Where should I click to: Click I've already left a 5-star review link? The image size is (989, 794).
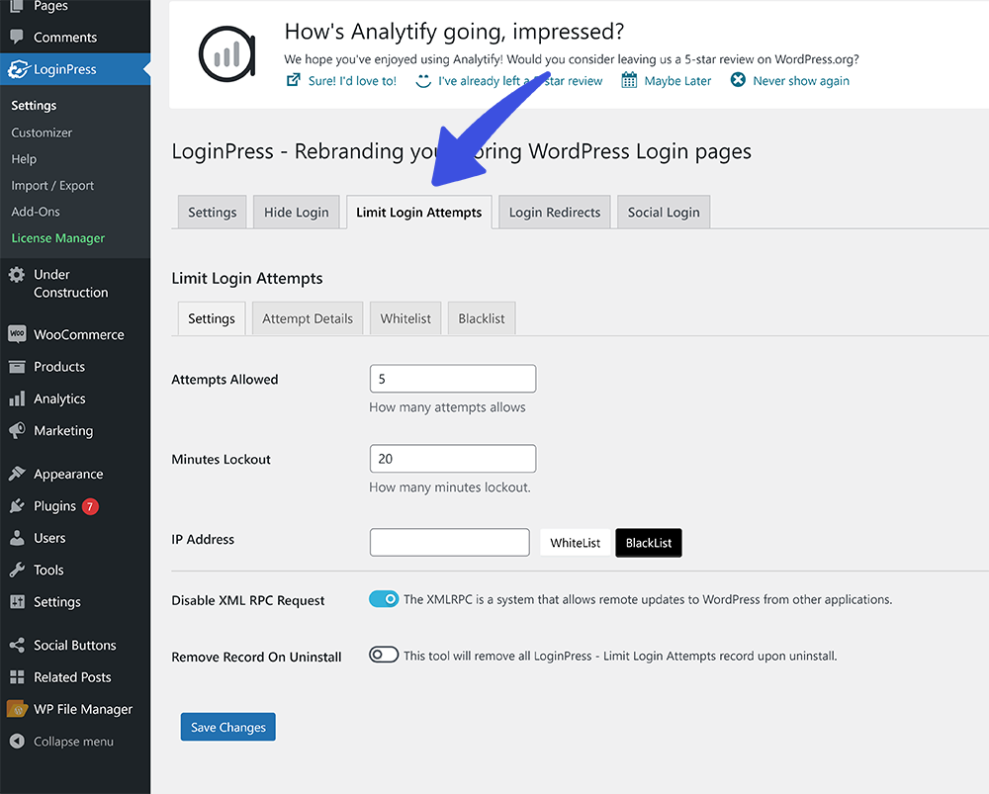tap(520, 81)
